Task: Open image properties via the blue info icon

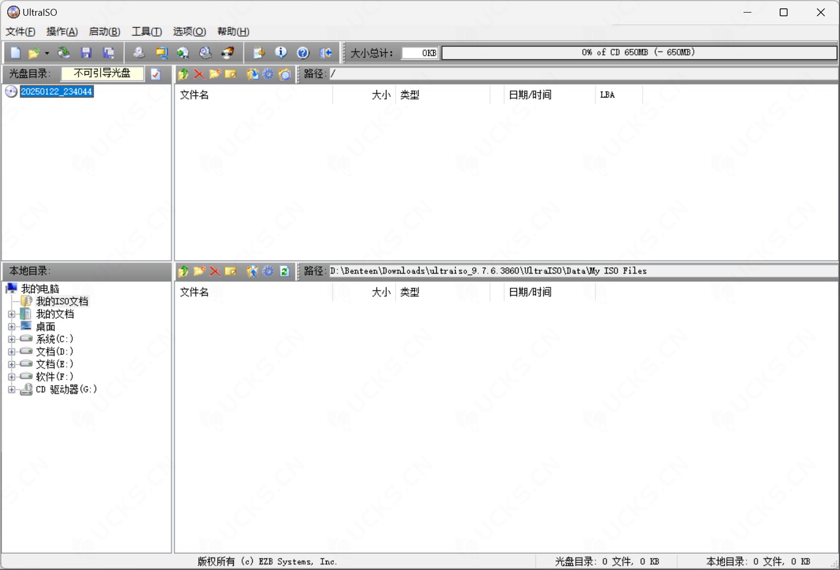Action: click(281, 53)
